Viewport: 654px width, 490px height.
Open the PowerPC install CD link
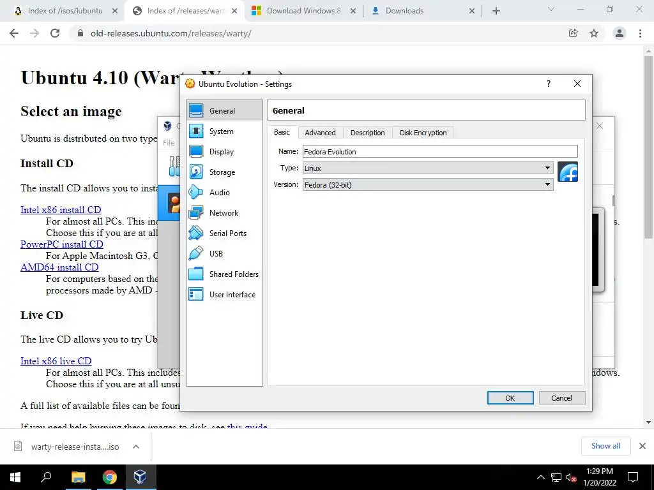pos(62,244)
